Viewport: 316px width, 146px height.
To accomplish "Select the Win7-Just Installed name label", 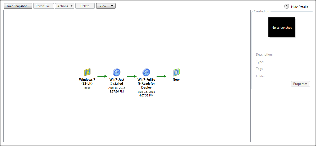I will 117,81.
